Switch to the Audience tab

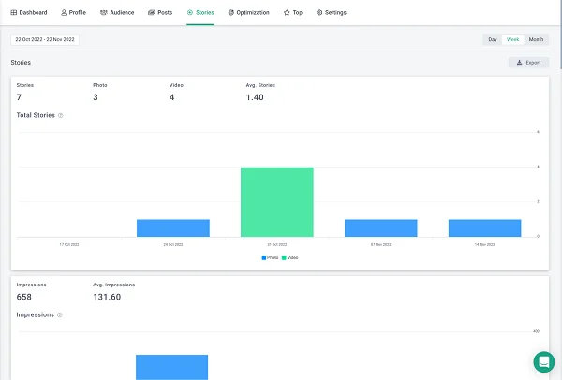point(117,13)
